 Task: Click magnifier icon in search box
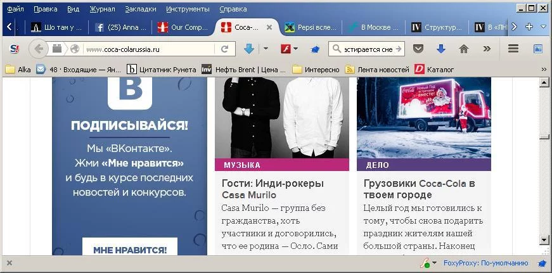[337, 49]
